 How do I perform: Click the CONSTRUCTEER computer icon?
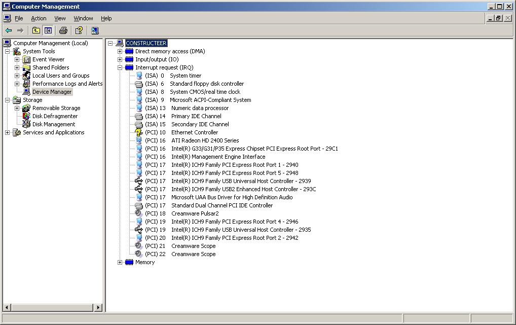click(120, 43)
